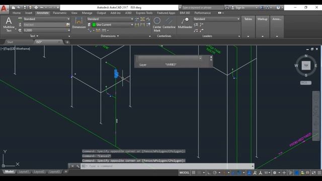Screen dimensions: 322x181
Task: Click the Clean Screen icon in status bar
Action: coord(313,173)
